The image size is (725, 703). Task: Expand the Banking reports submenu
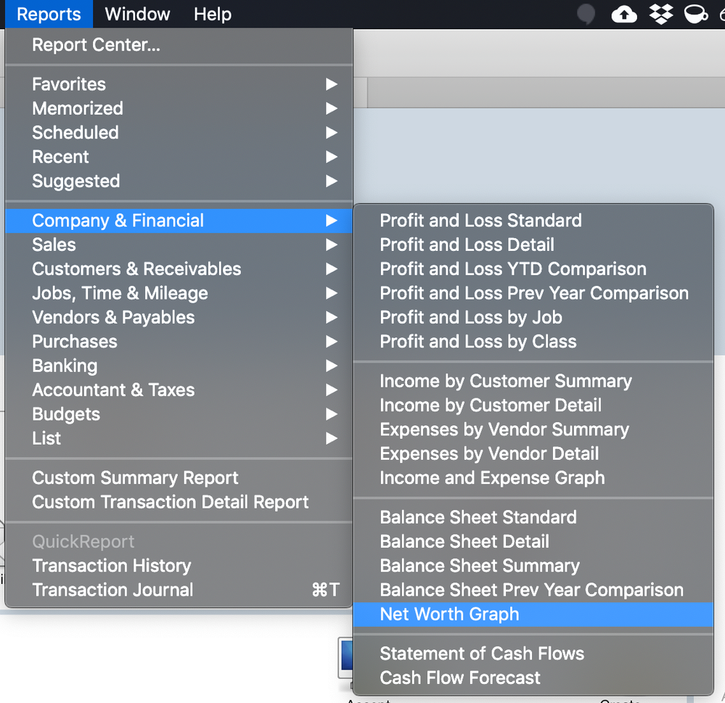coord(179,366)
